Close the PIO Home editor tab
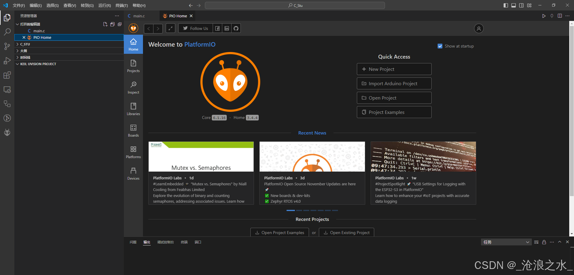The height and width of the screenshot is (275, 574). pos(191,16)
